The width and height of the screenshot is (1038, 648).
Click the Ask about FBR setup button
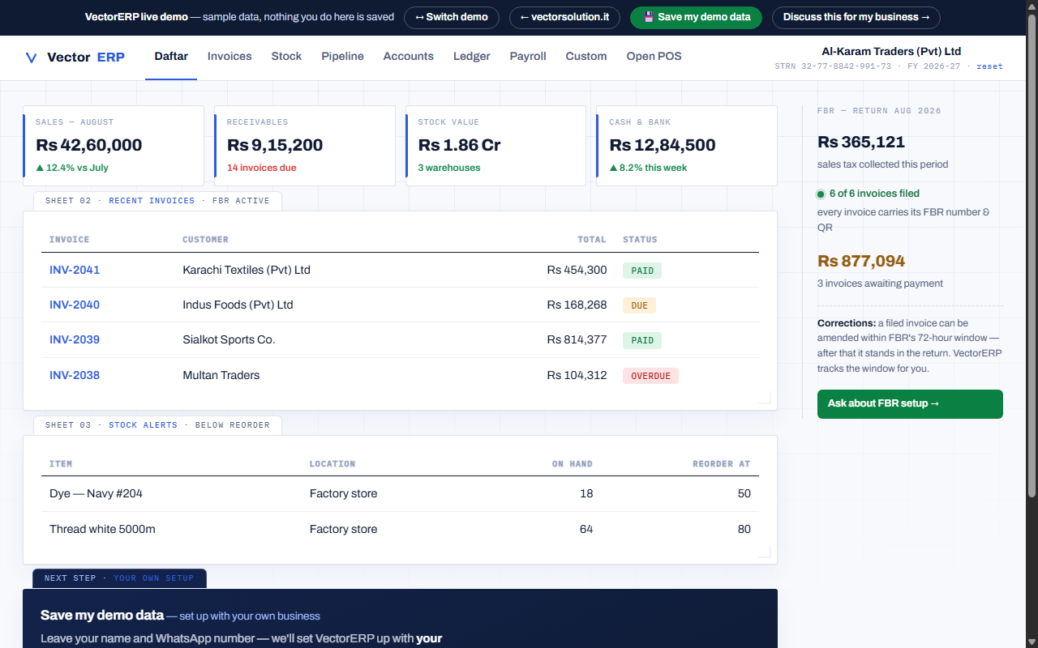pyautogui.click(x=910, y=403)
